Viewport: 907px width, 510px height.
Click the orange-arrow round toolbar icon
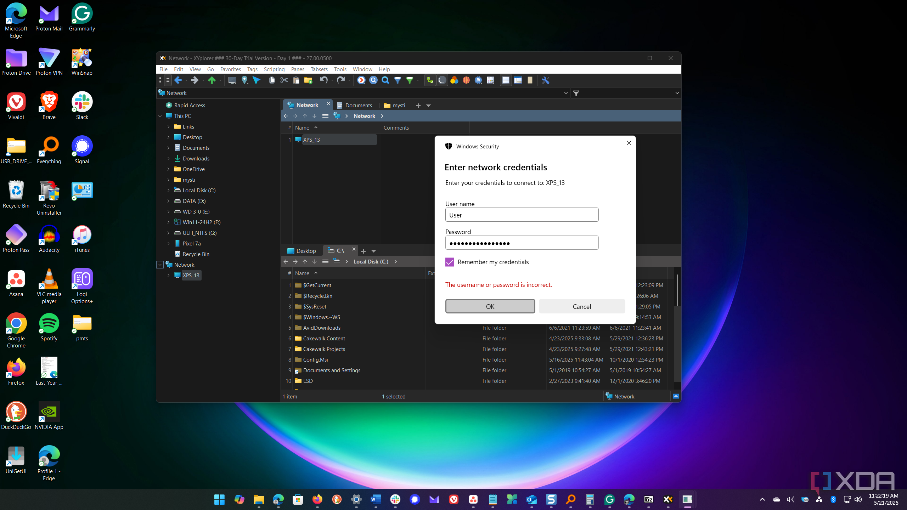click(x=361, y=80)
